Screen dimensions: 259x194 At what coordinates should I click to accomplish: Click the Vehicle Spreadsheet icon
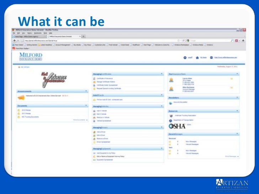click(94, 121)
